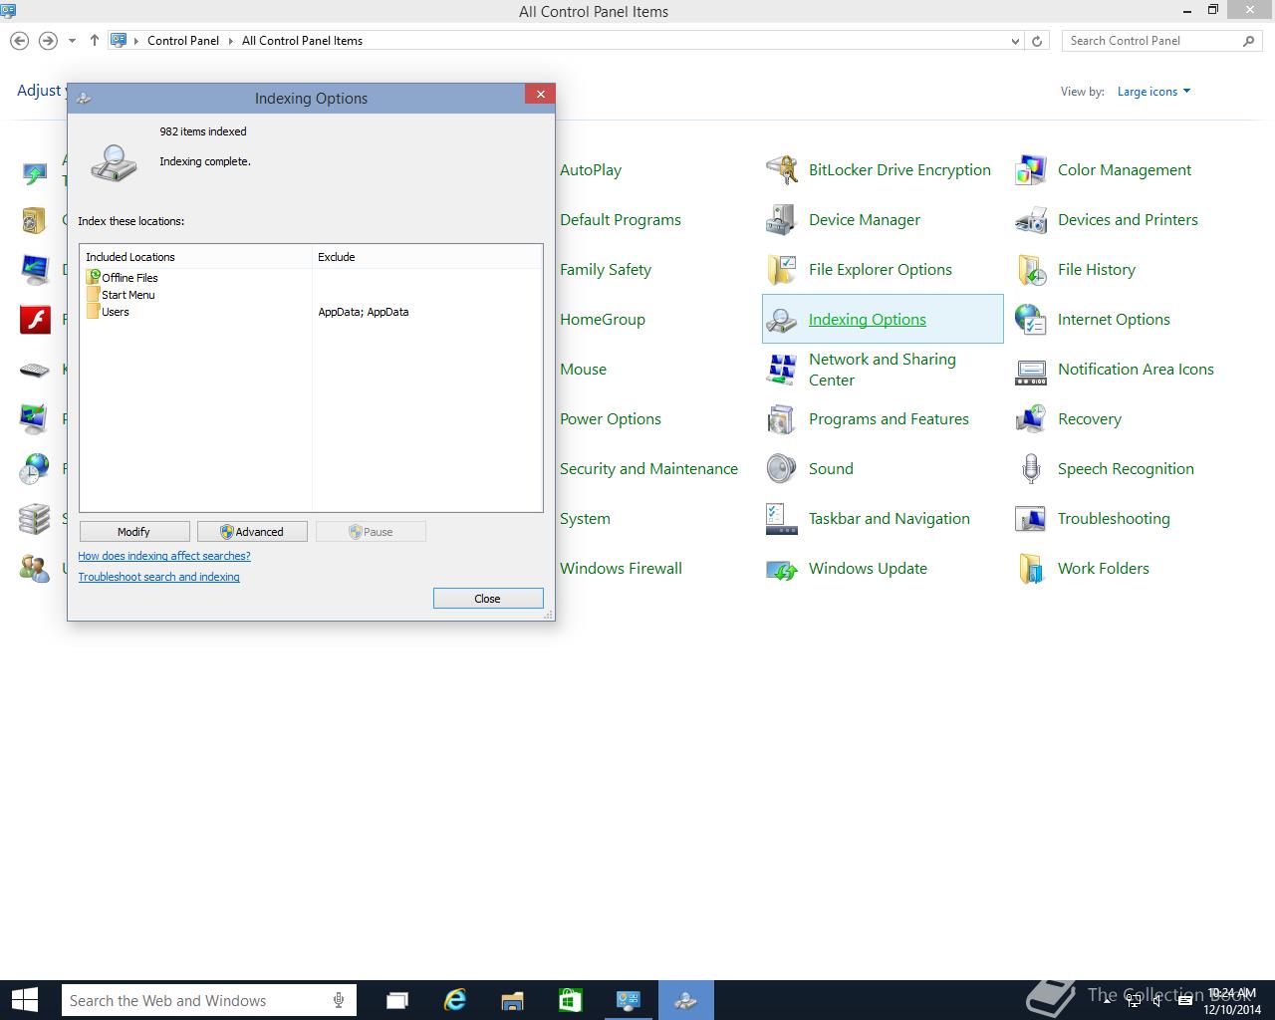Screen dimensions: 1275x1020
Task: Open the BitLocker Drive Encryption icon
Action: (x=782, y=170)
